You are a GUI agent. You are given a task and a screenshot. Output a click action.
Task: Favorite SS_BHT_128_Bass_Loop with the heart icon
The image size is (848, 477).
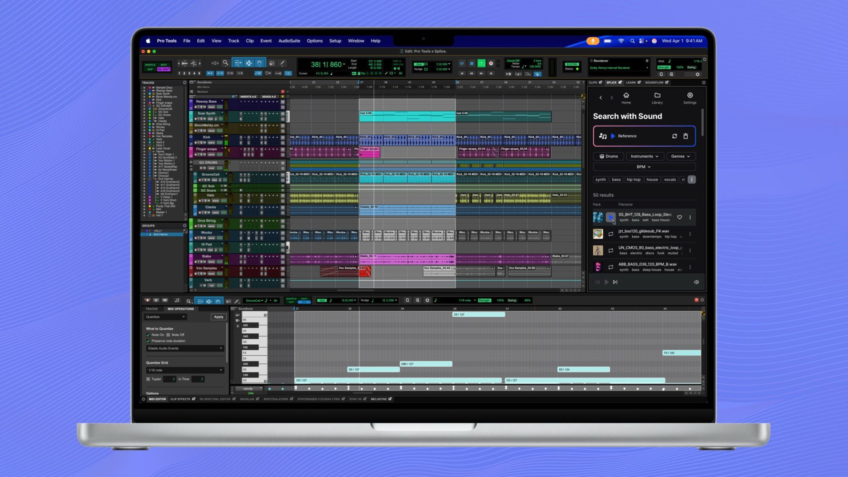pos(680,217)
